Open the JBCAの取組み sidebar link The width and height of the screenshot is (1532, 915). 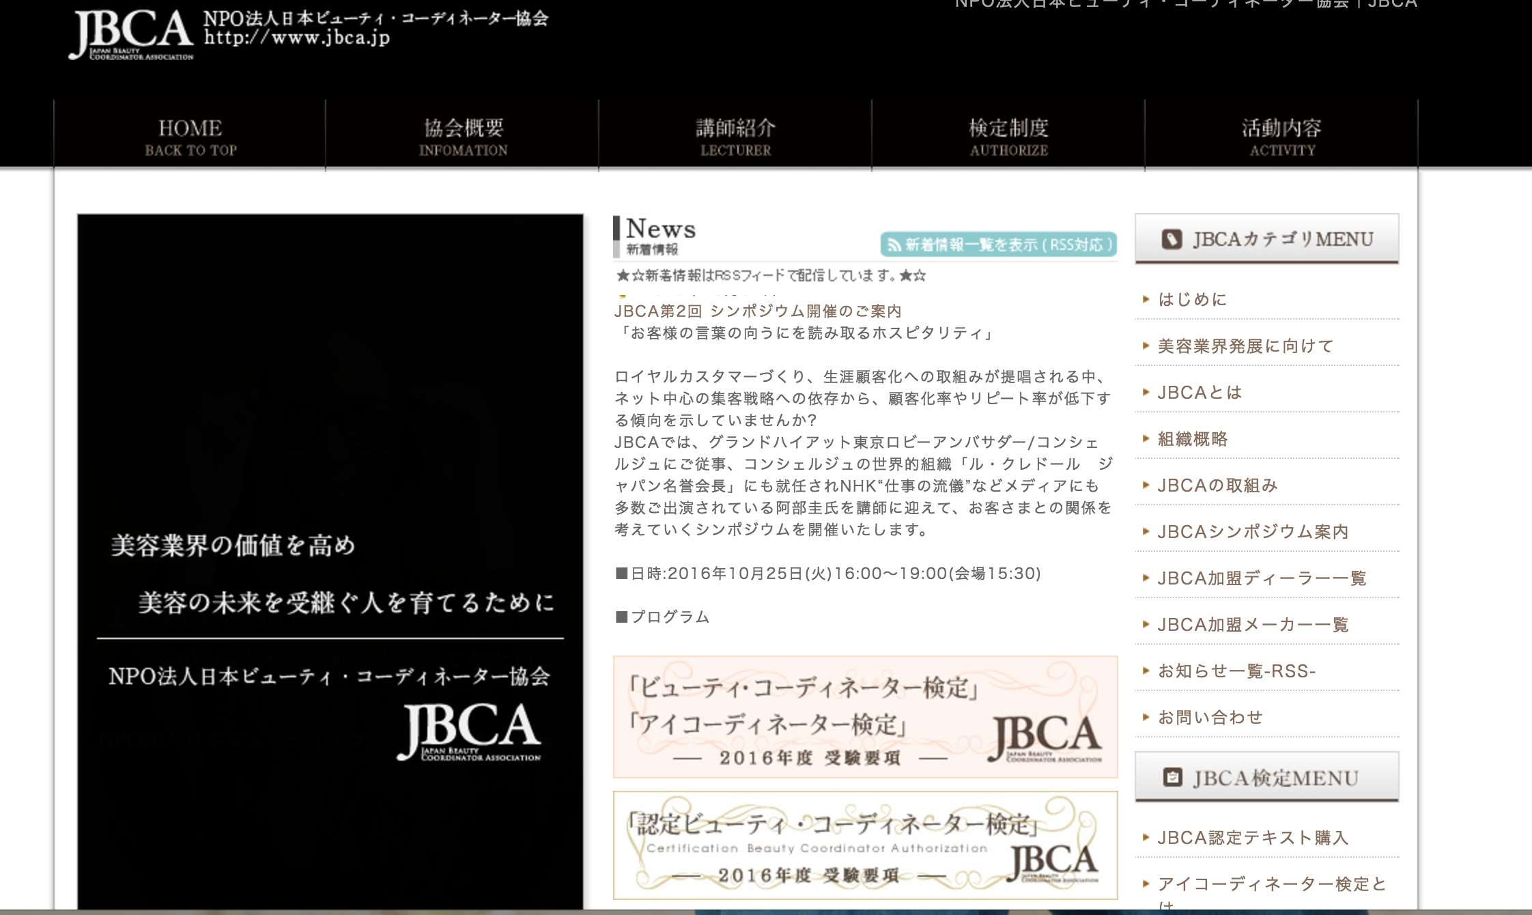tap(1217, 485)
